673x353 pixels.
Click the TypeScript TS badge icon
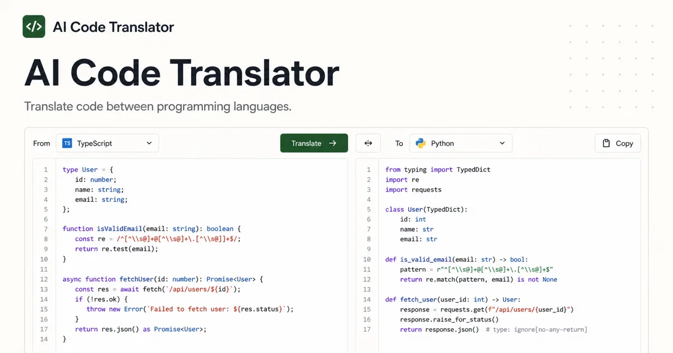coord(67,143)
